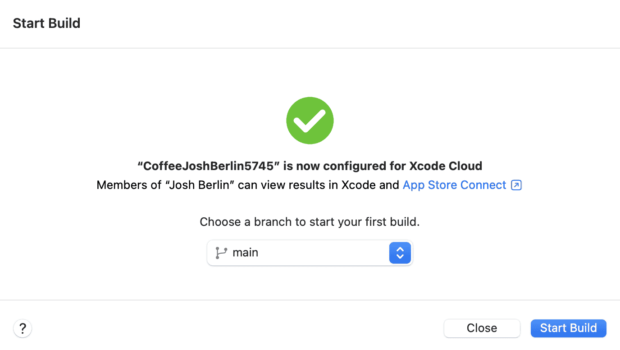Click the git branch icon in the branch field

221,252
